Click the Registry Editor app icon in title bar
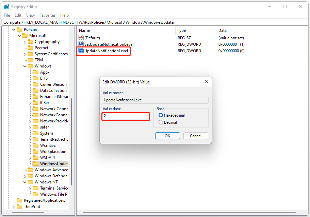 point(6,7)
